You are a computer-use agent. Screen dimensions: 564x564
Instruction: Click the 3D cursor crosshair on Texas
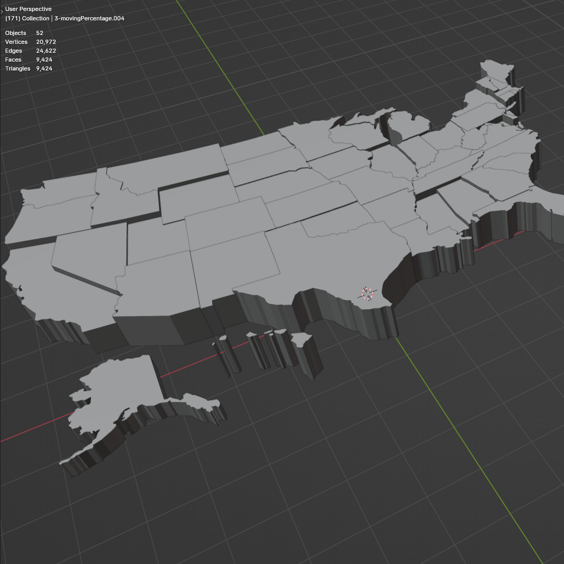367,293
